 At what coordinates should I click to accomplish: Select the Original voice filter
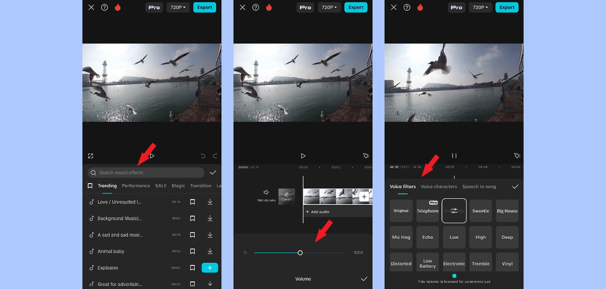(401, 211)
